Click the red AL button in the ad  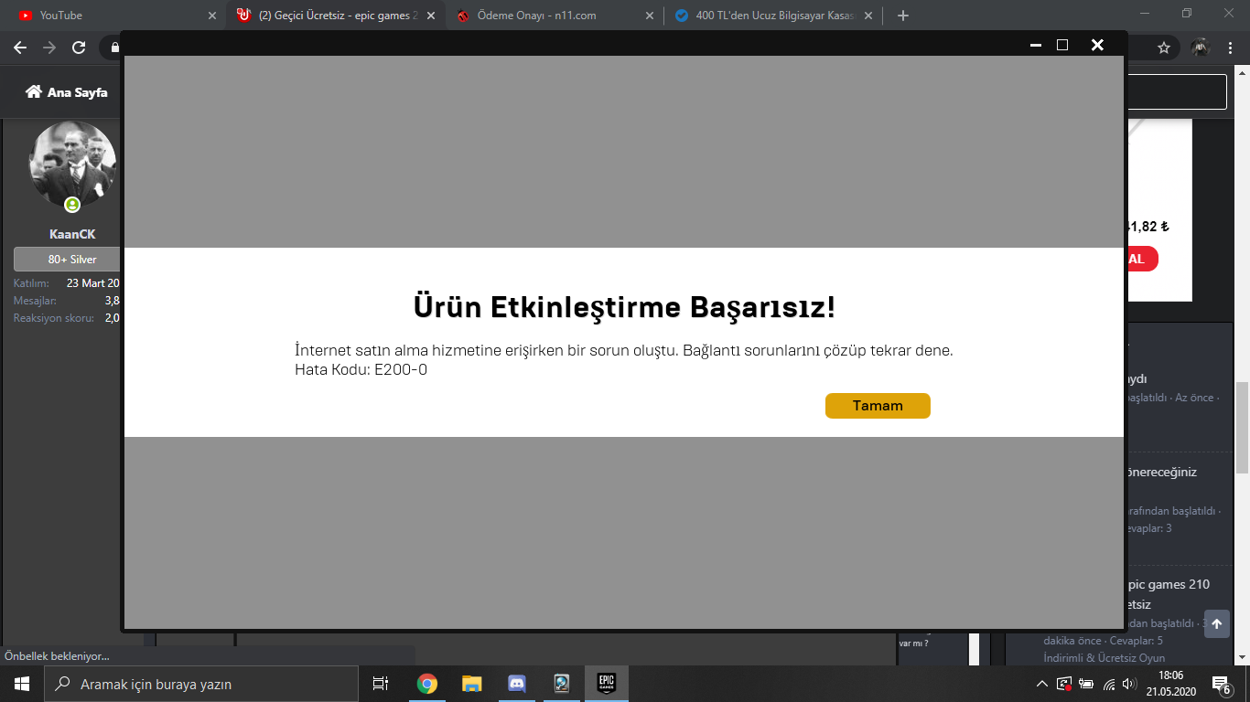coord(1141,259)
